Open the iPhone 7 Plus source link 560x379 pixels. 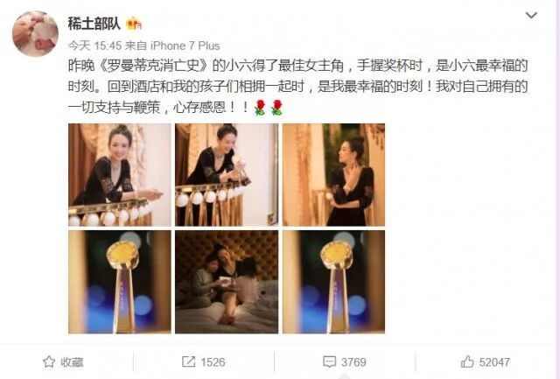click(185, 46)
